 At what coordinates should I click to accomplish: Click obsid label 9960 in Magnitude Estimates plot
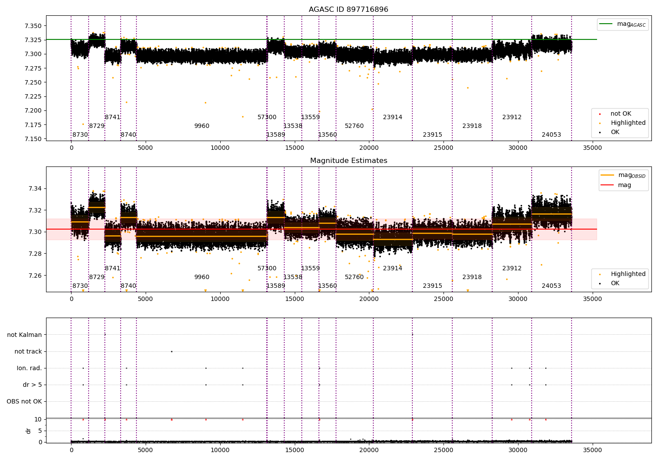[x=202, y=277]
